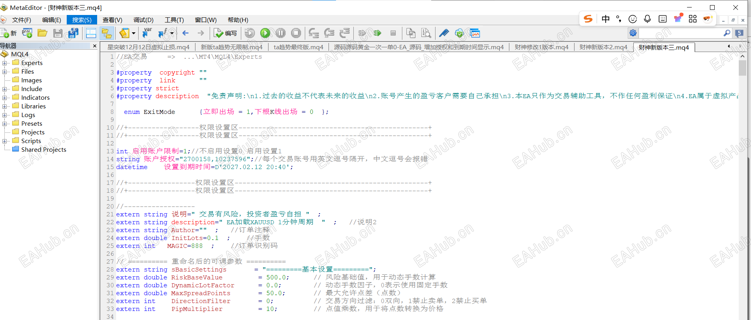Expand the Files folder node

(4, 72)
